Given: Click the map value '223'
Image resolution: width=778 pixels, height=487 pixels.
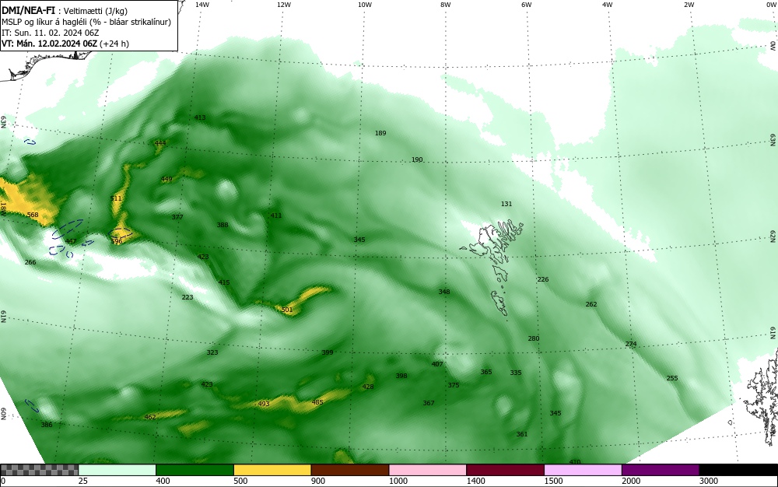Looking at the screenshot, I should pos(187,297).
